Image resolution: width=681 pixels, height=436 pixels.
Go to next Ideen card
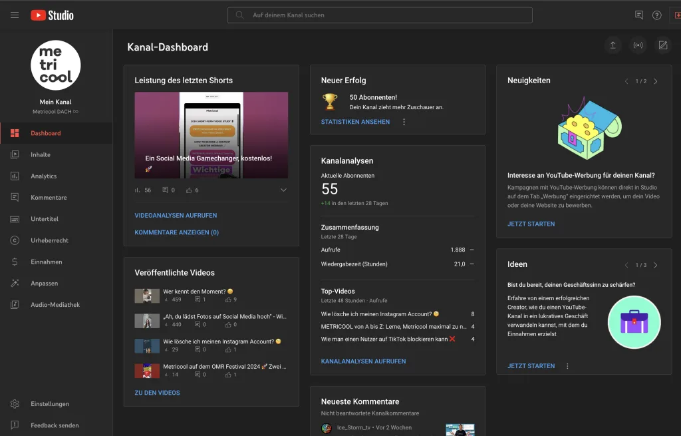(x=655, y=265)
